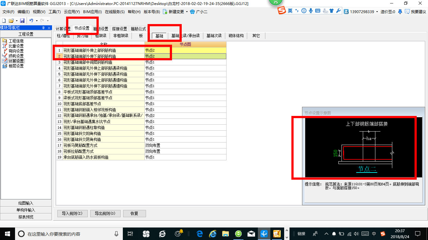
Task: Click the 导入规则(I) button
Action: point(72,214)
